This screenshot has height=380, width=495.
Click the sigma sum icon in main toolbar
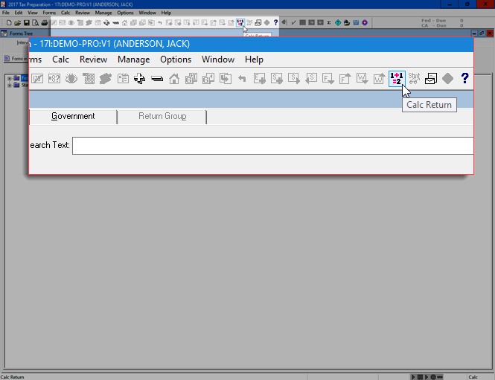pyautogui.click(x=329, y=23)
